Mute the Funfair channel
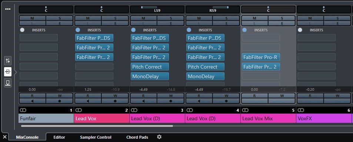Image resolution: width=353 pixels, height=142 pixels. pyautogui.click(x=33, y=18)
